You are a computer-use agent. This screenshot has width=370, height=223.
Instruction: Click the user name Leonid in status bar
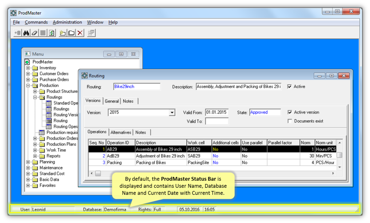click(39, 209)
